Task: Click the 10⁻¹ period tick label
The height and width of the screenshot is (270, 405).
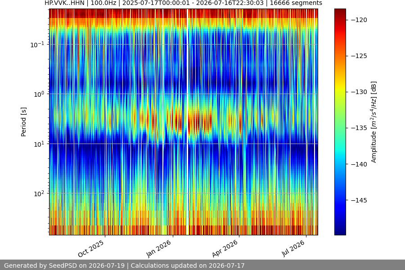Action: tap(37, 45)
